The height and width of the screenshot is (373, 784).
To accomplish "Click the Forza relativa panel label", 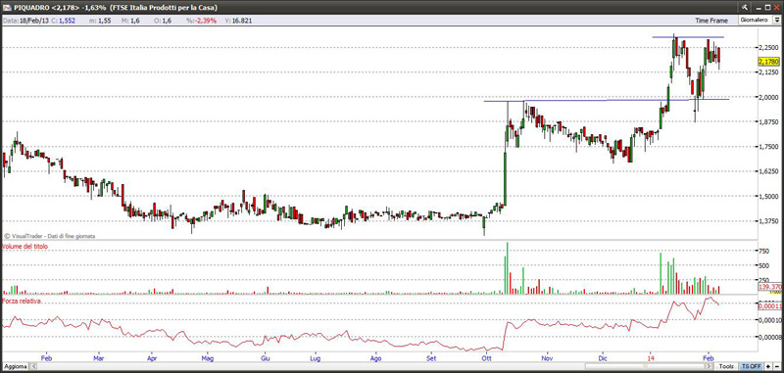I will point(21,302).
